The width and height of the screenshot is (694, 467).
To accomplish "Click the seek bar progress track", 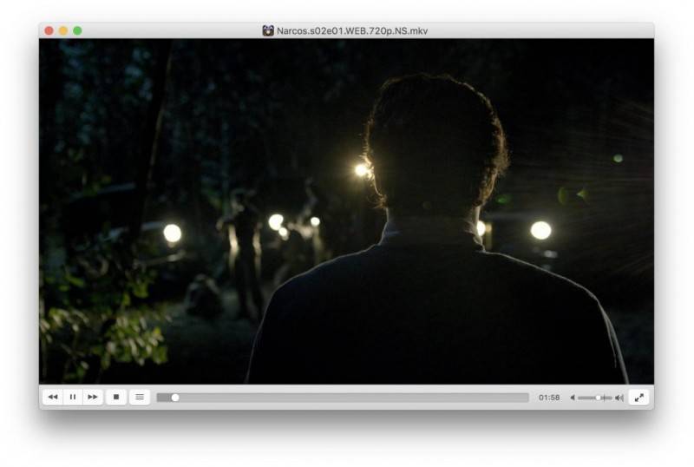I will click(x=343, y=398).
